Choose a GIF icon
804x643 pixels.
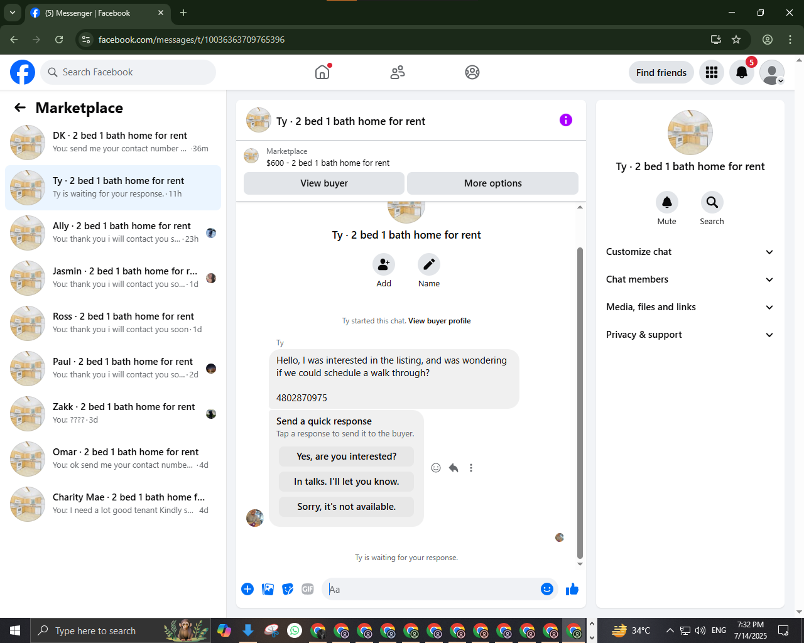click(308, 589)
